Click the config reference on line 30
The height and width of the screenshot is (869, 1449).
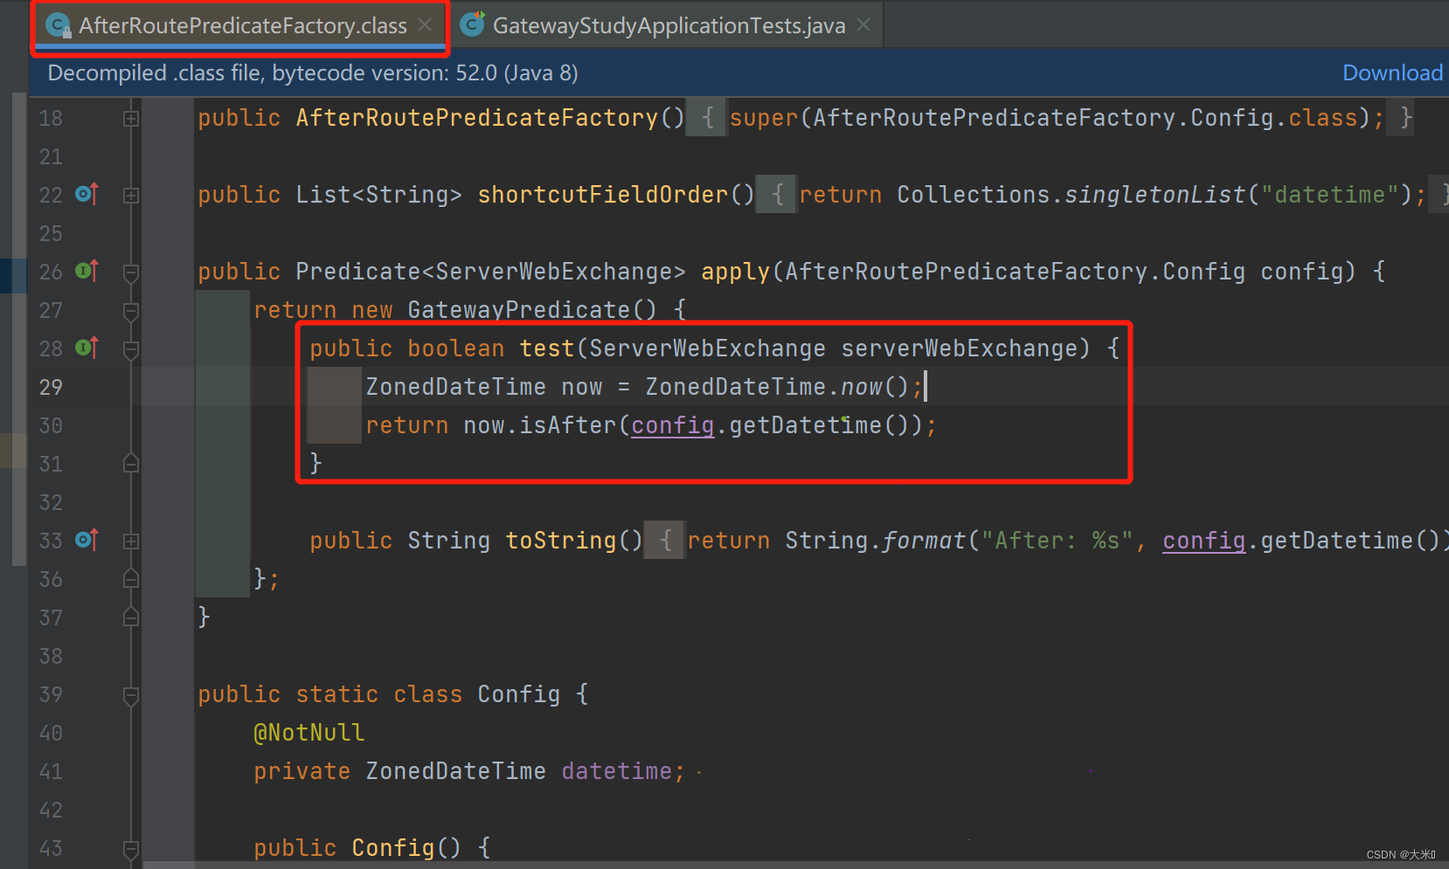coord(673,425)
